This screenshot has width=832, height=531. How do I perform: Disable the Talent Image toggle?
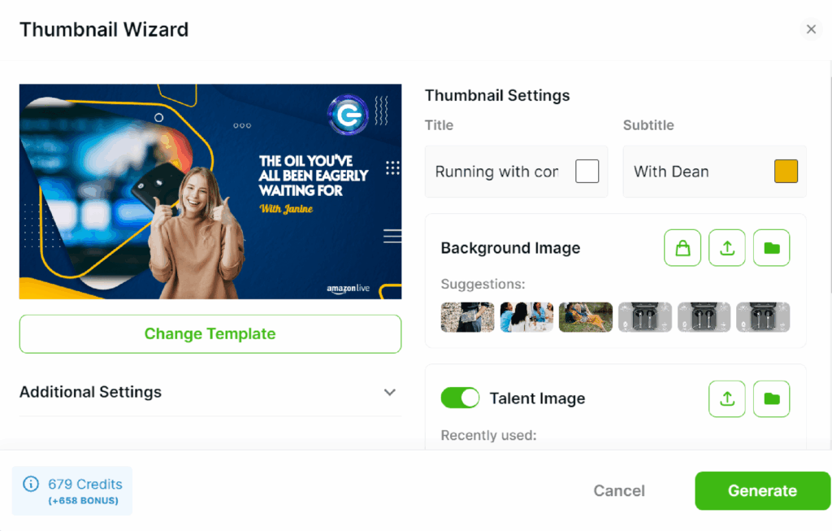[460, 398]
